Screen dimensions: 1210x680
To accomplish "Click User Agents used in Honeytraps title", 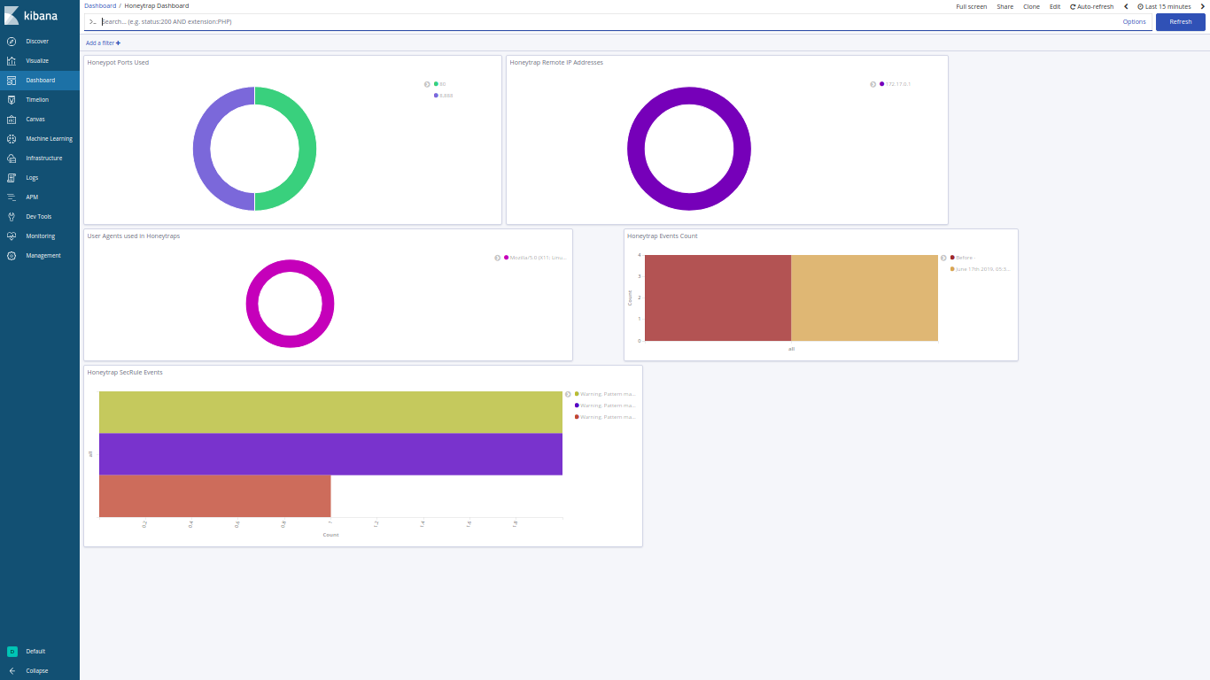I will coord(134,236).
